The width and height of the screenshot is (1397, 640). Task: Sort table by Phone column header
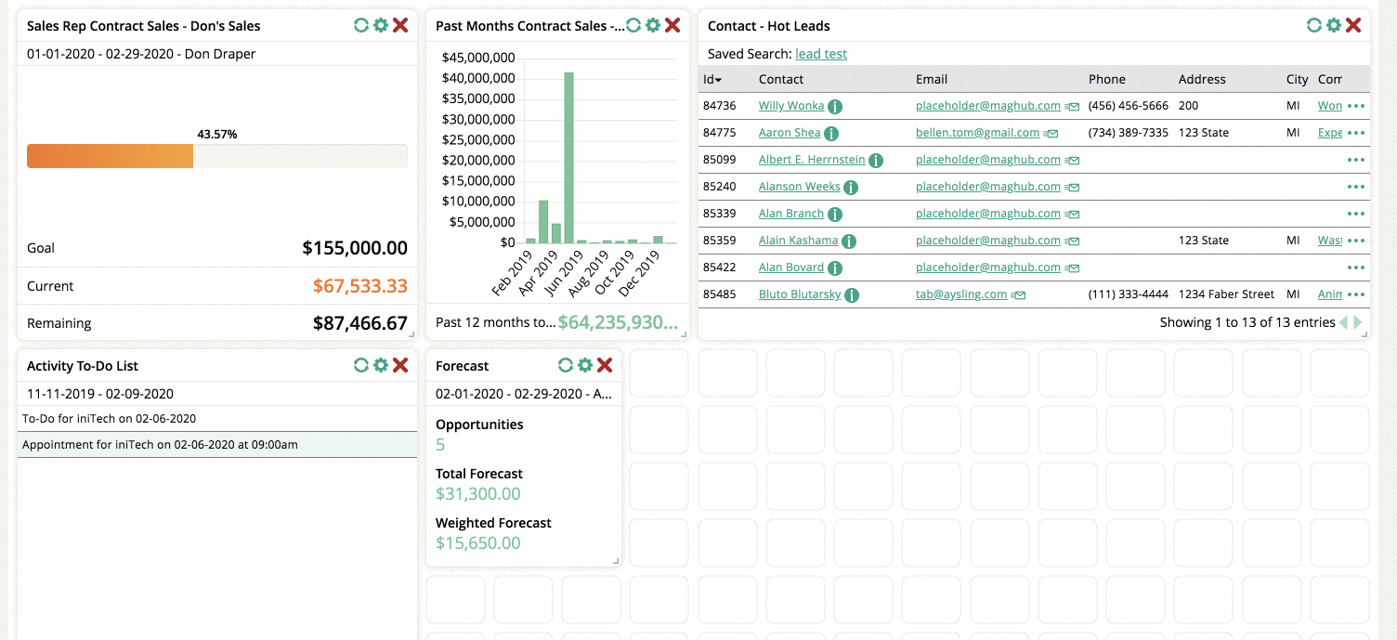pyautogui.click(x=1107, y=79)
